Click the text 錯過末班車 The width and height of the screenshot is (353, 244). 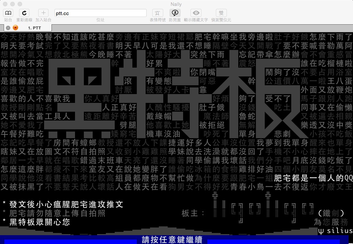[x=101, y=161]
